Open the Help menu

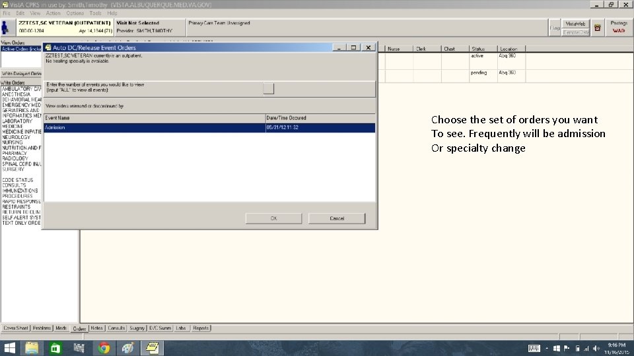click(112, 13)
